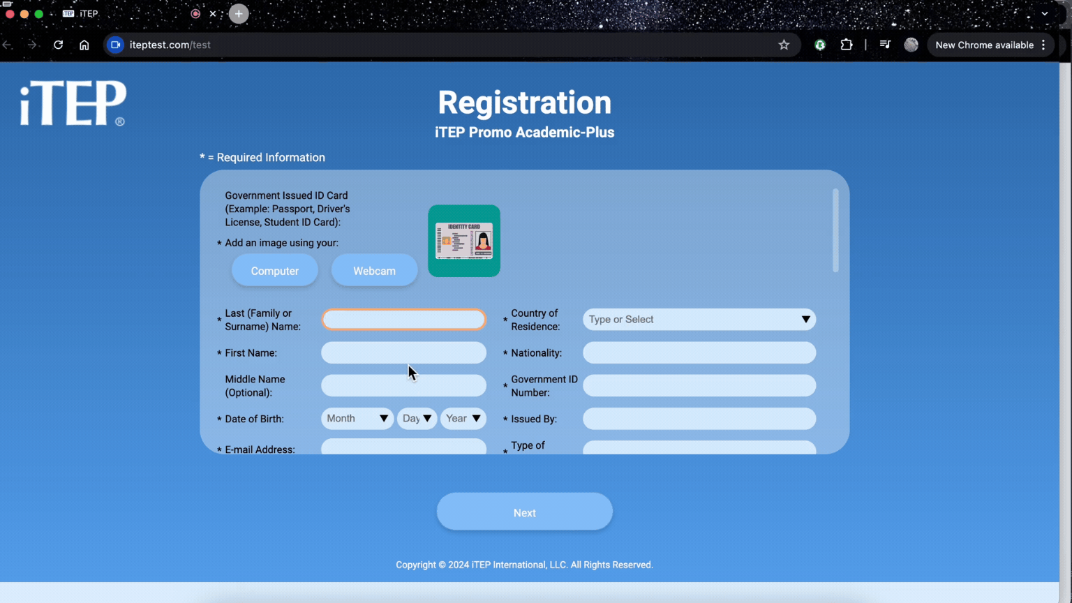This screenshot has height=603, width=1072.
Task: Click the identity card sample thumbnail
Action: 464,241
